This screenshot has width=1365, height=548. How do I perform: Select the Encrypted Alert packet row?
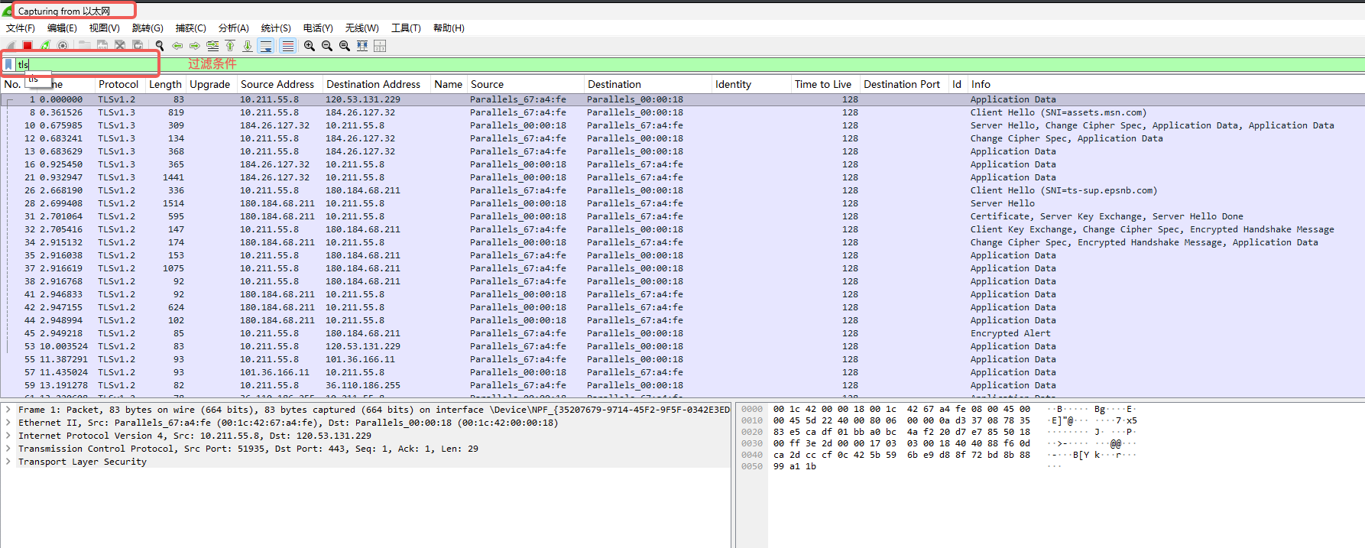682,333
